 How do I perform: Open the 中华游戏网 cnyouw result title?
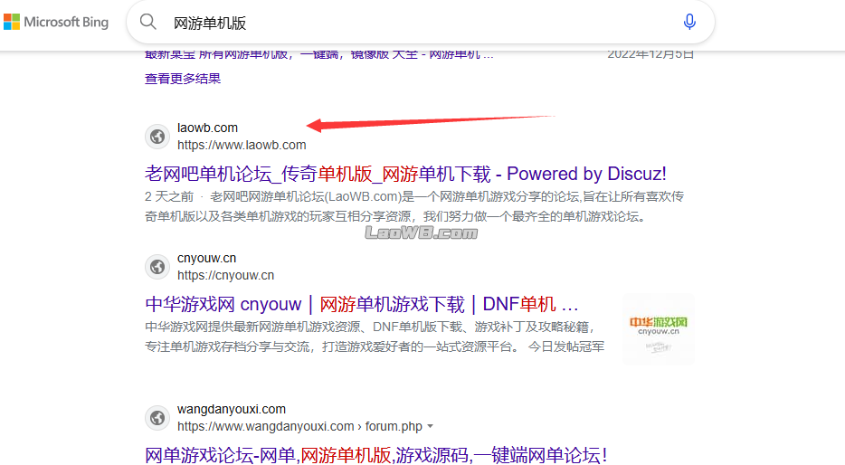click(361, 305)
